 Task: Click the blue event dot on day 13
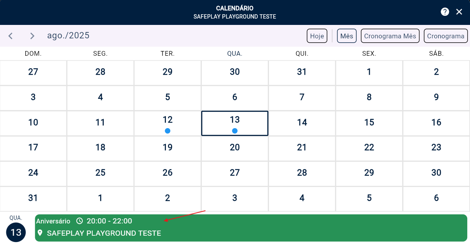tap(235, 131)
